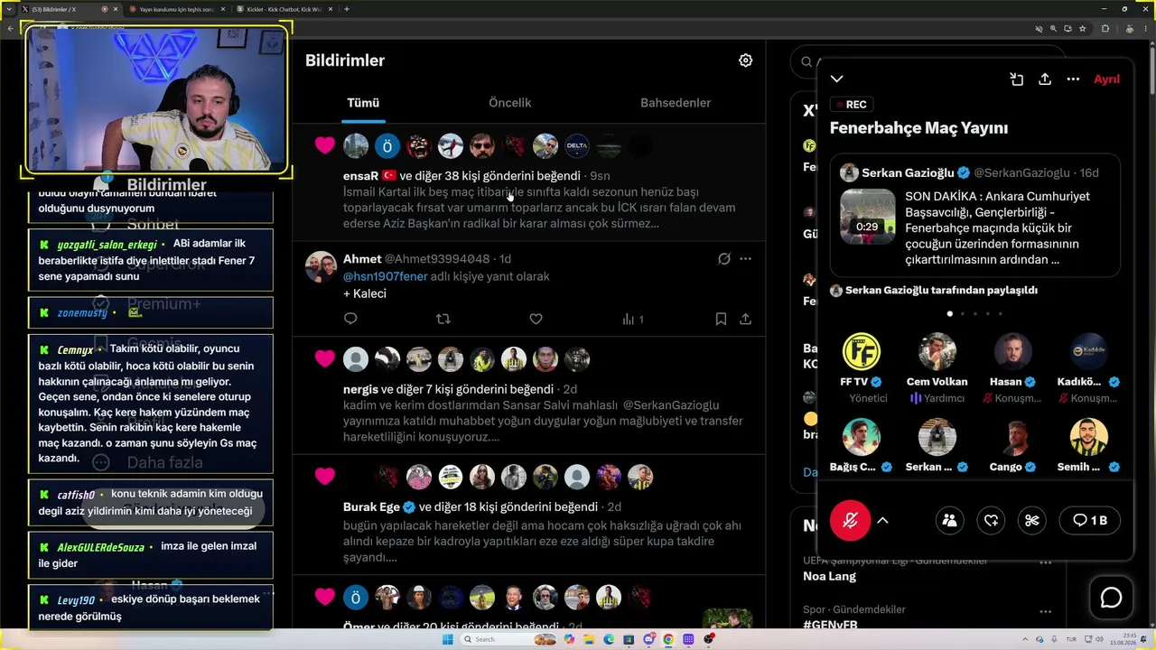Repost Ahmet's + Kaleci post
The width and height of the screenshot is (1156, 650).
point(443,319)
